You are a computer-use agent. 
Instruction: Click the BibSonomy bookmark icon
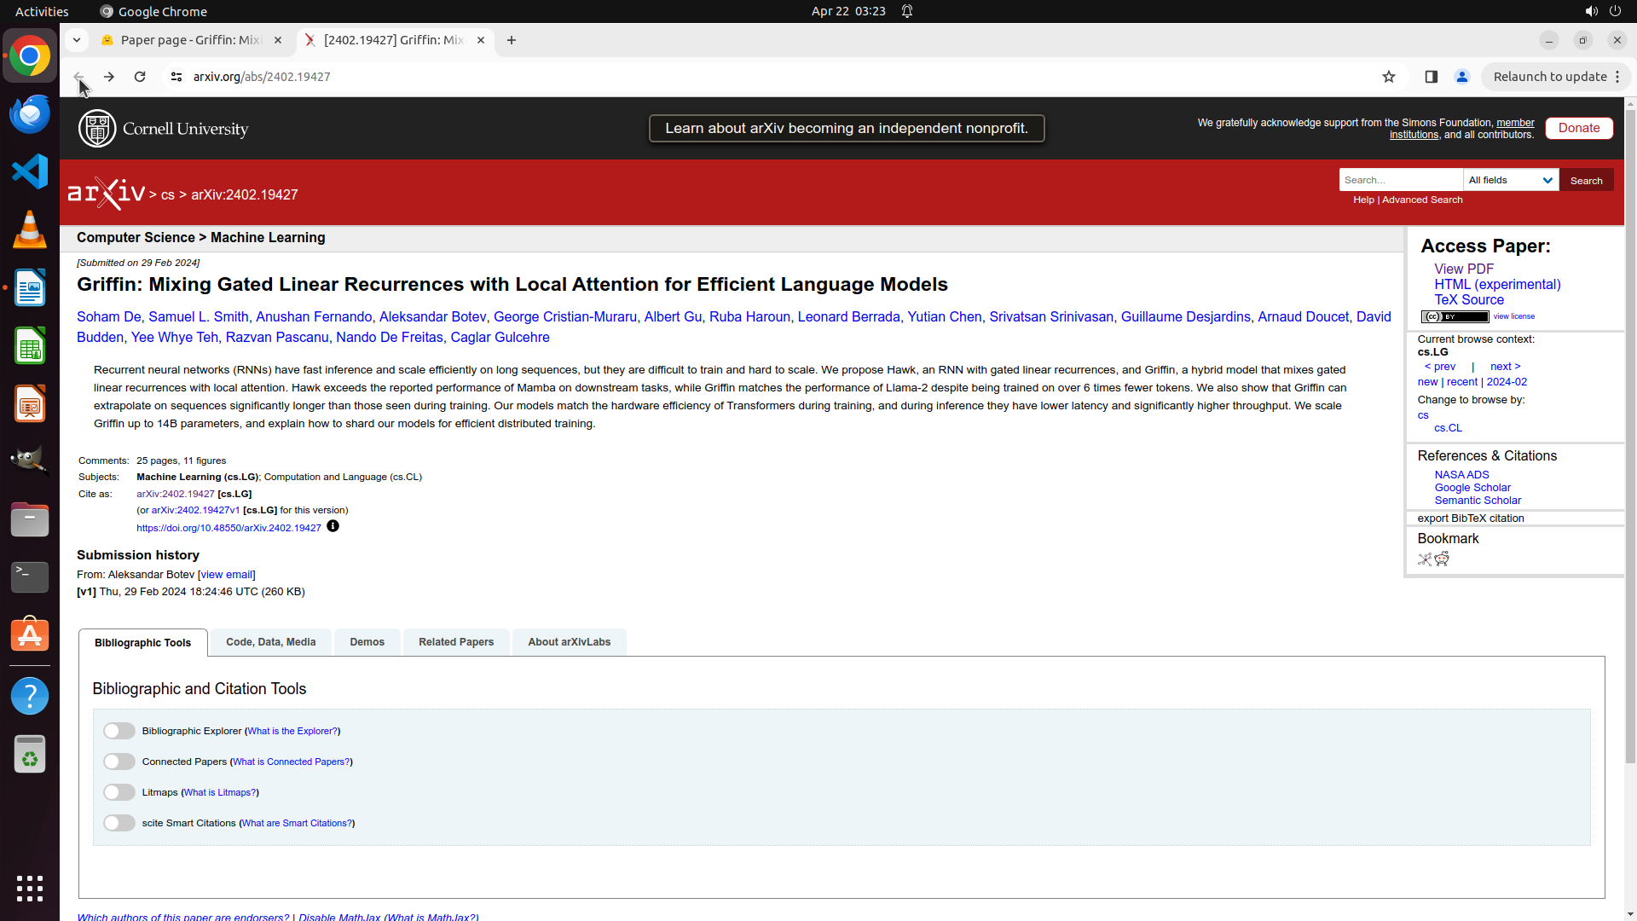point(1425,559)
